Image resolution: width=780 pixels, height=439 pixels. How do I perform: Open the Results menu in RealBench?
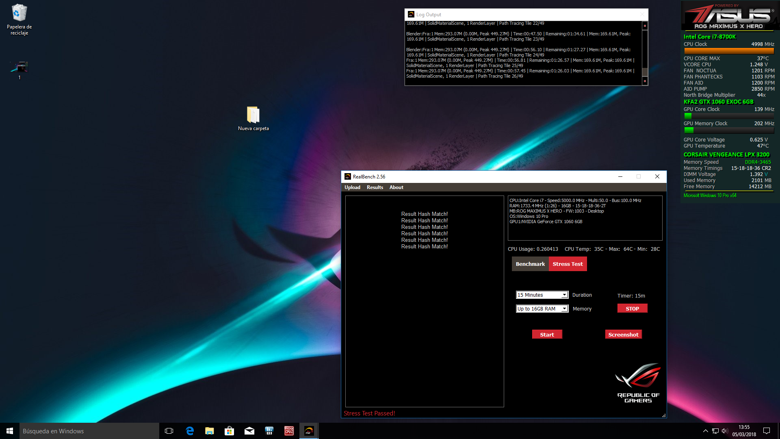coord(375,187)
